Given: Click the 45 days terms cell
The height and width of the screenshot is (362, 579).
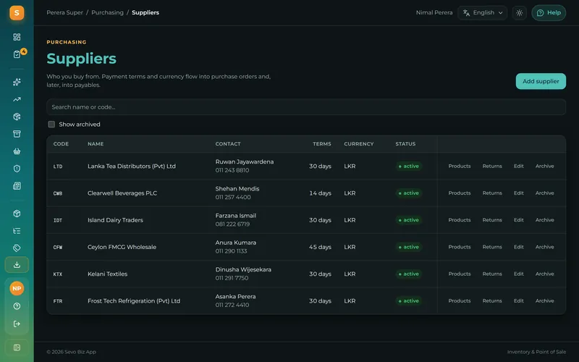Looking at the screenshot, I should pos(320,247).
